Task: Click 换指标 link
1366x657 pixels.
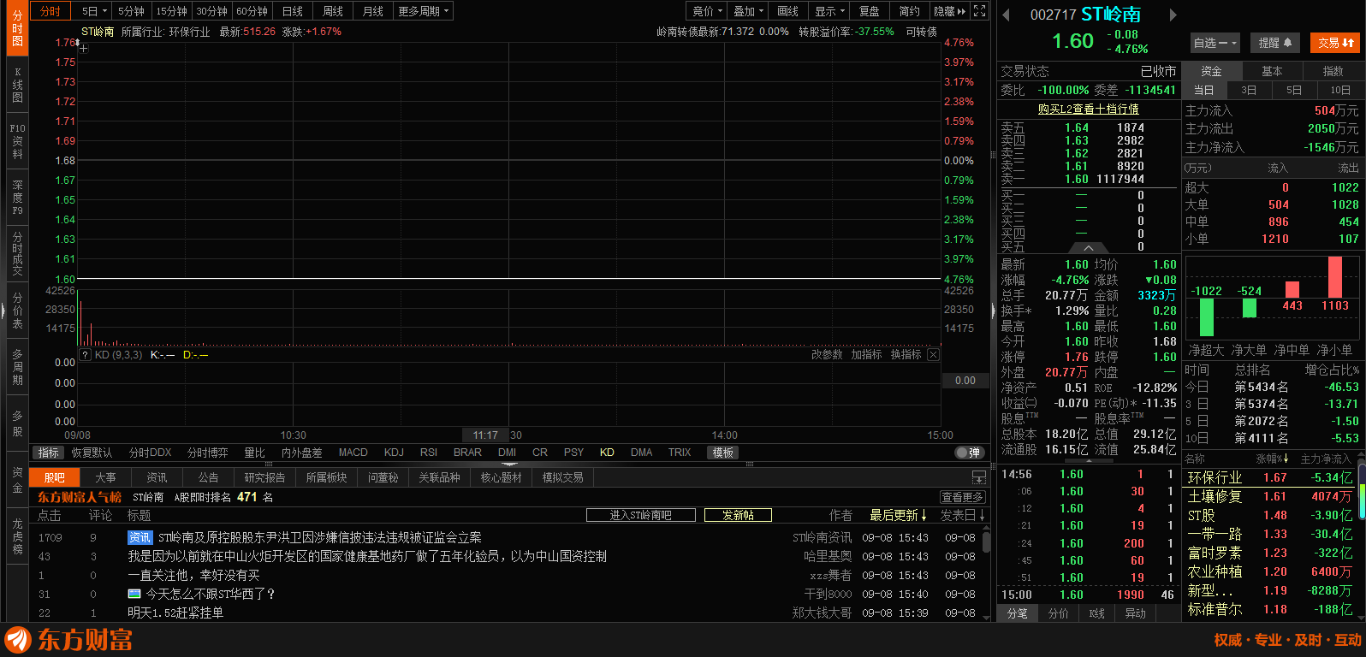Action: tap(906, 354)
